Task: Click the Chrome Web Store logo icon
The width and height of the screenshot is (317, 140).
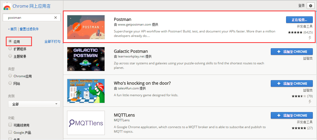Action: [7, 6]
